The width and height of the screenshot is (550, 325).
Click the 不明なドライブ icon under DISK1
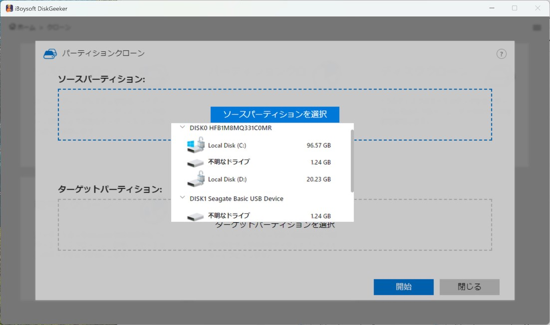coord(195,217)
